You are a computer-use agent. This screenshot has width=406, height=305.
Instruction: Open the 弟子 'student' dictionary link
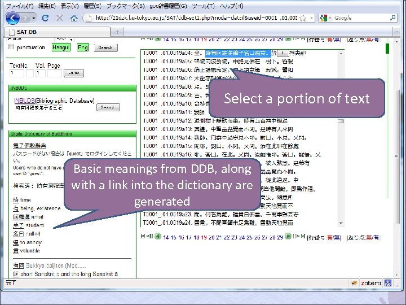19,225
